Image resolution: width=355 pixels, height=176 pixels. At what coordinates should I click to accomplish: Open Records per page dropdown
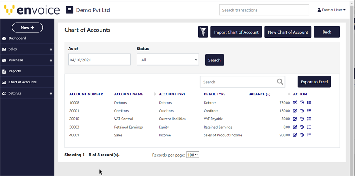192,155
